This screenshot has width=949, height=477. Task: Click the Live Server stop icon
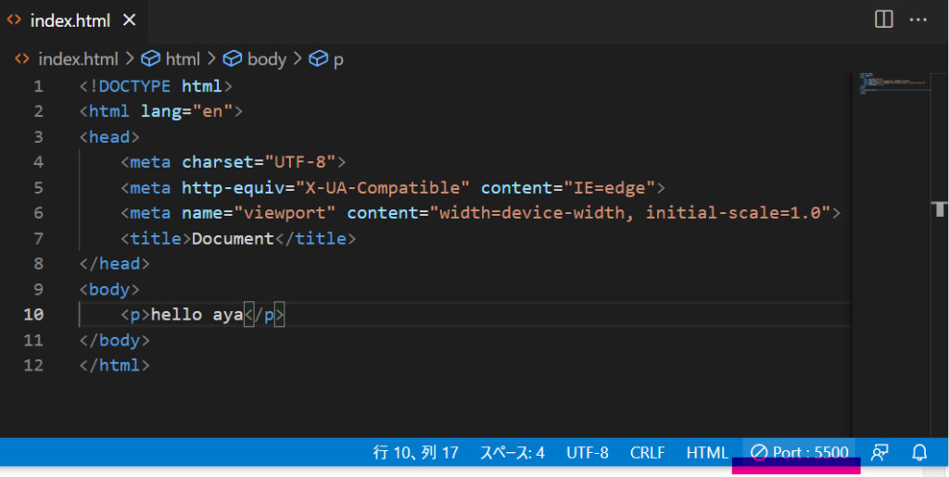click(759, 453)
